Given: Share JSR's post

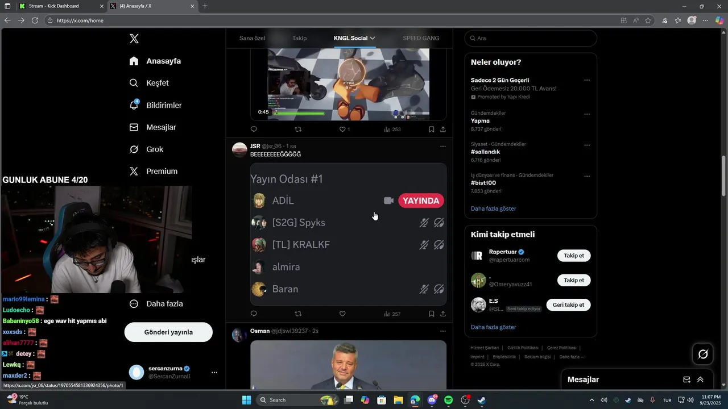Looking at the screenshot, I should [443, 314].
